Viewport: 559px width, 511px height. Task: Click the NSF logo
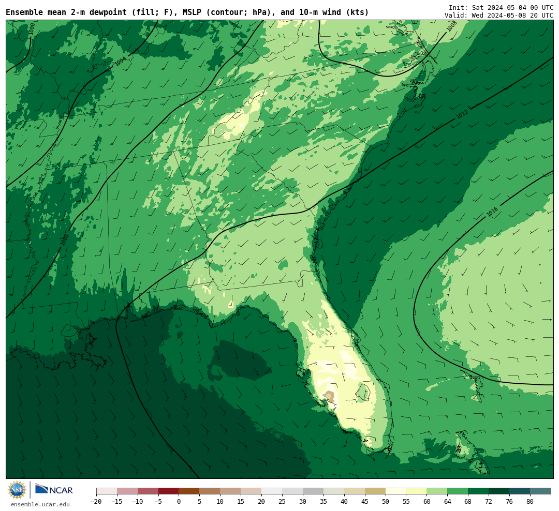coord(17,490)
